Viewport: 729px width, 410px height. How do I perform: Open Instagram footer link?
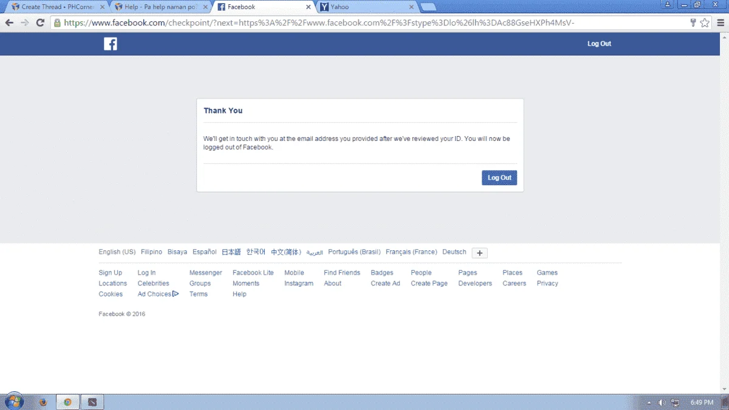tap(299, 284)
